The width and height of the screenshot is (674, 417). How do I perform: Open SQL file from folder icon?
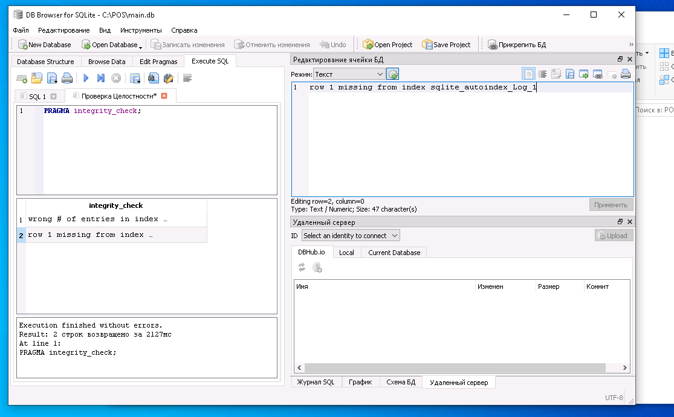click(x=36, y=78)
